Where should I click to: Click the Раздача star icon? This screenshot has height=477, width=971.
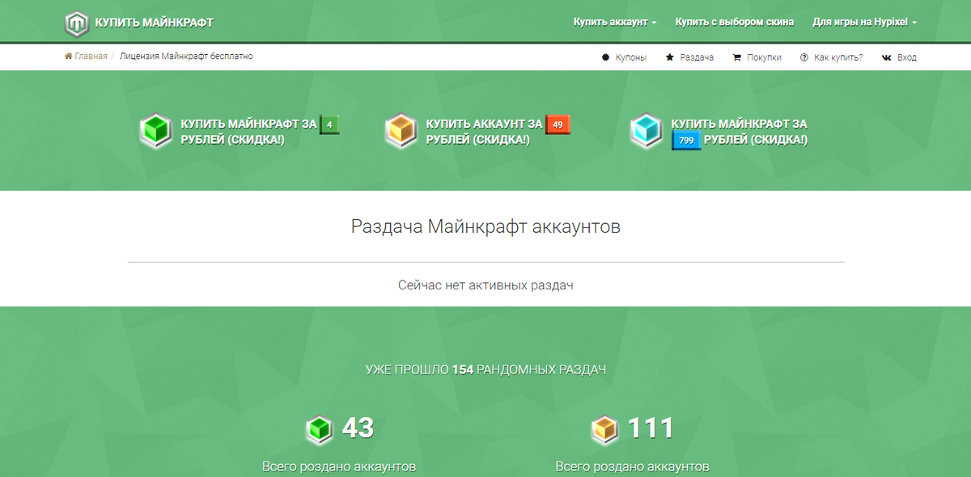click(x=670, y=57)
